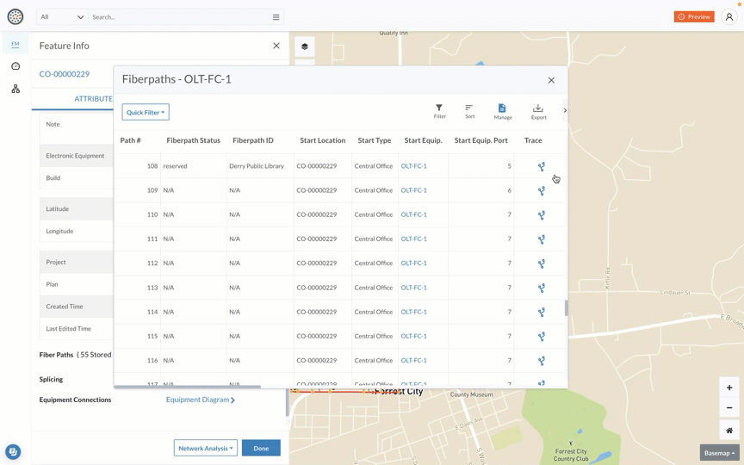Open the Network Analysis dropdown

(206, 448)
